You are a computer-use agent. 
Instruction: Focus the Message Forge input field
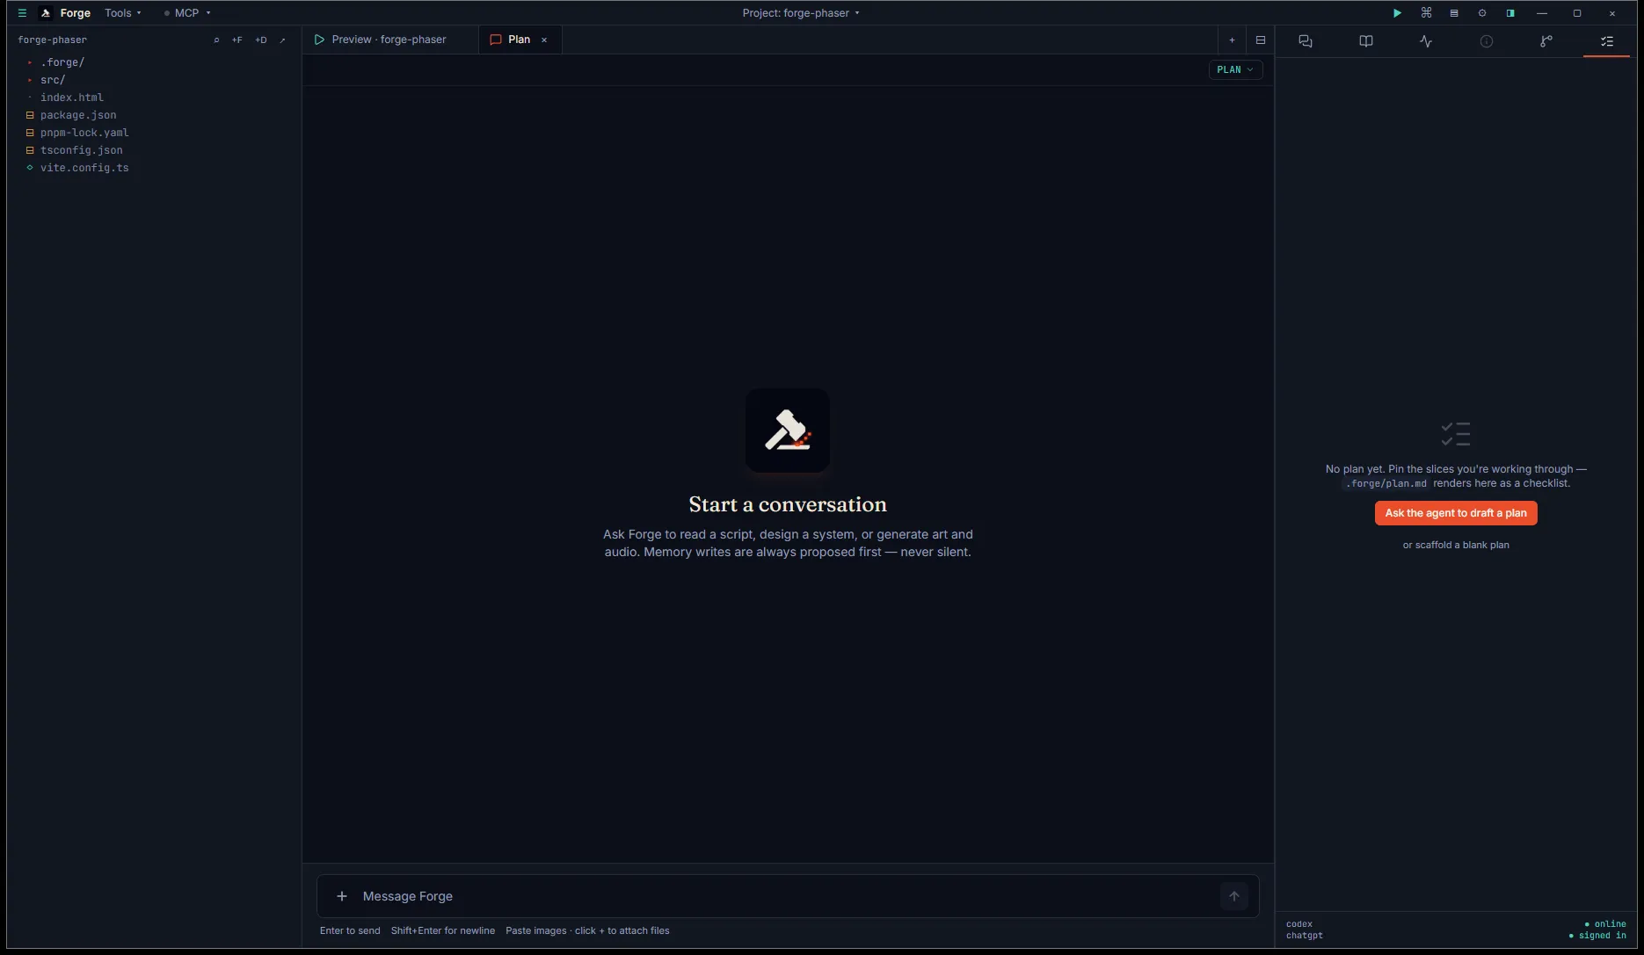coord(787,896)
